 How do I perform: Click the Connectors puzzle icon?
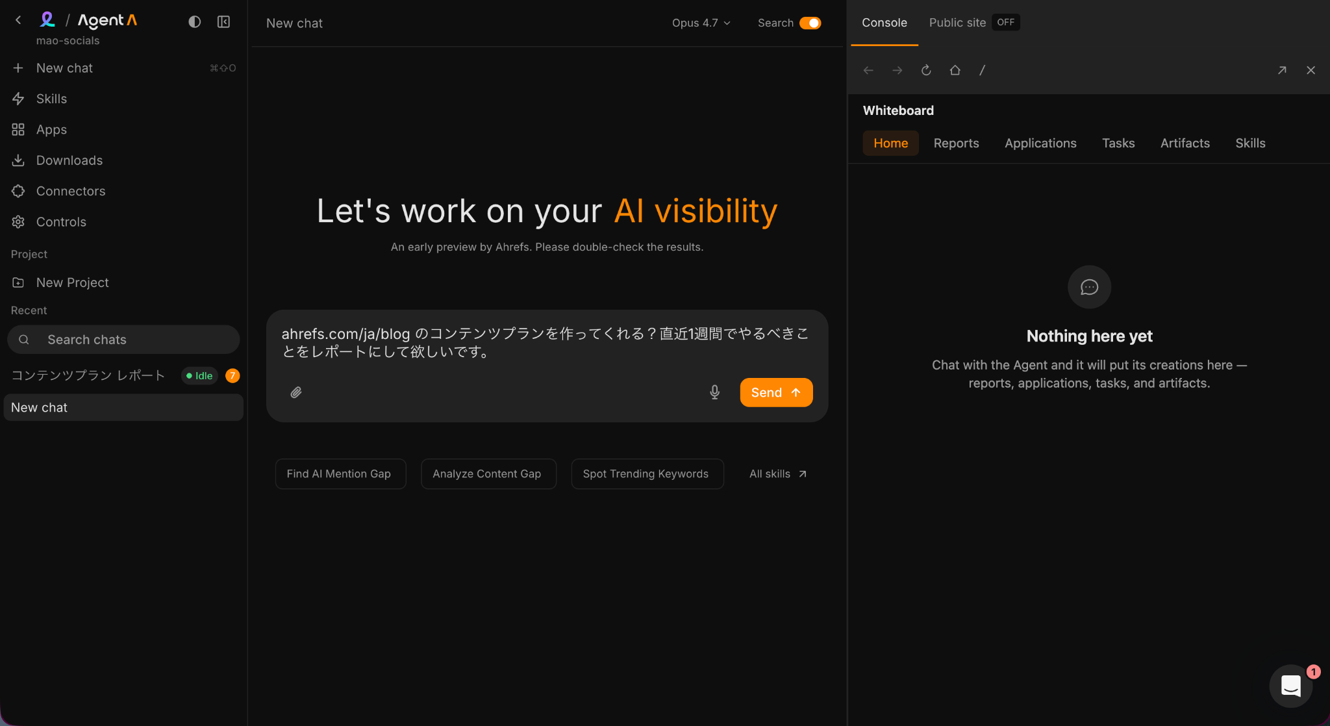(18, 191)
